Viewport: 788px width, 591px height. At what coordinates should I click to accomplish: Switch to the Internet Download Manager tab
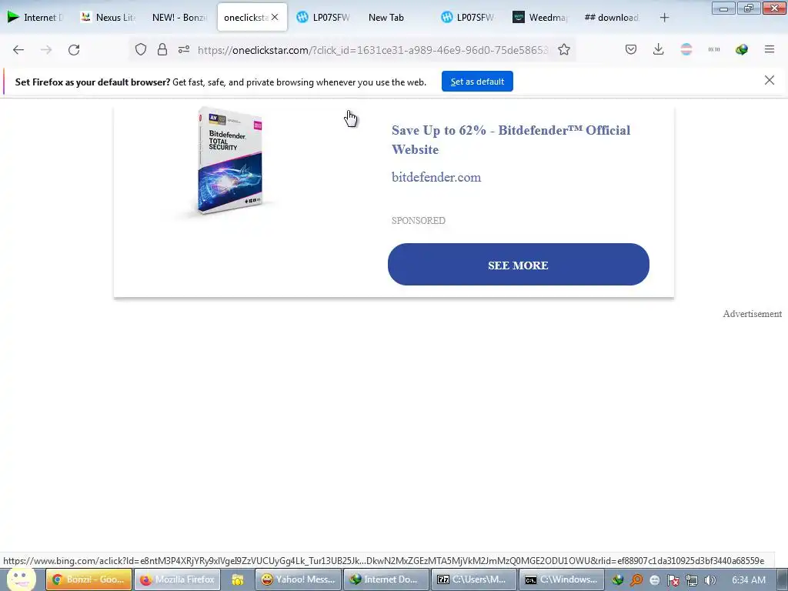(35, 17)
